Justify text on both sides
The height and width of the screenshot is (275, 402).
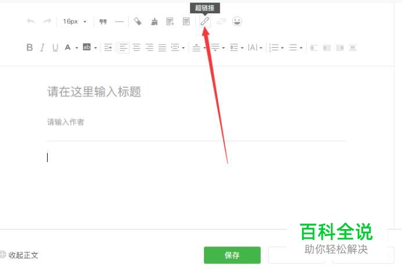point(162,48)
